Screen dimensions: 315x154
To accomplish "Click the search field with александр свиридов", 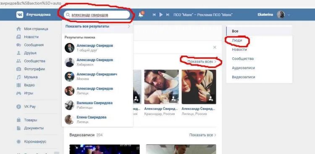I will [97, 15].
